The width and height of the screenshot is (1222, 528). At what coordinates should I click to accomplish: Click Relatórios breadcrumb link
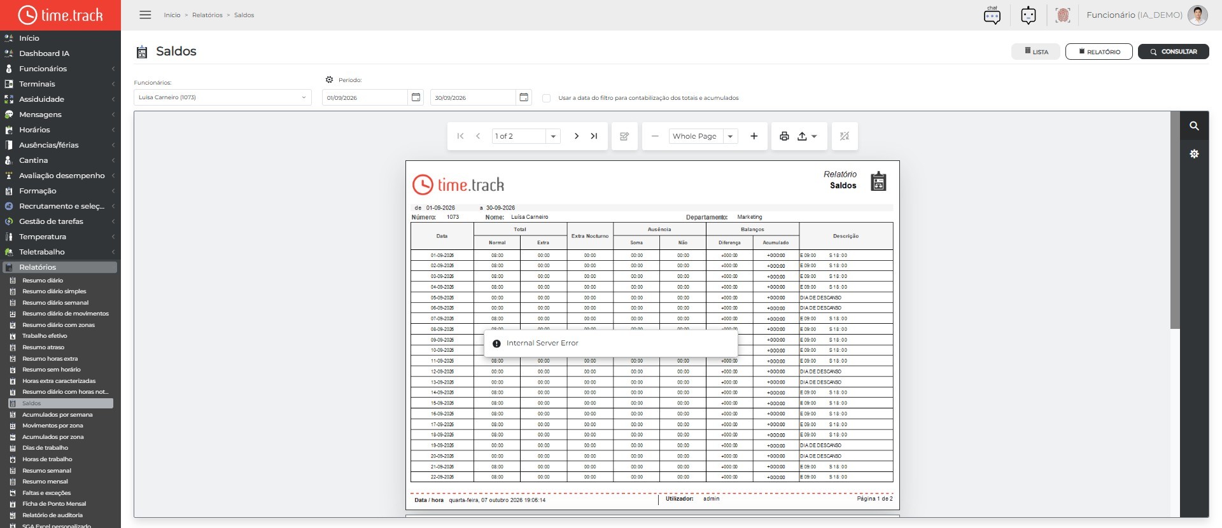point(207,15)
